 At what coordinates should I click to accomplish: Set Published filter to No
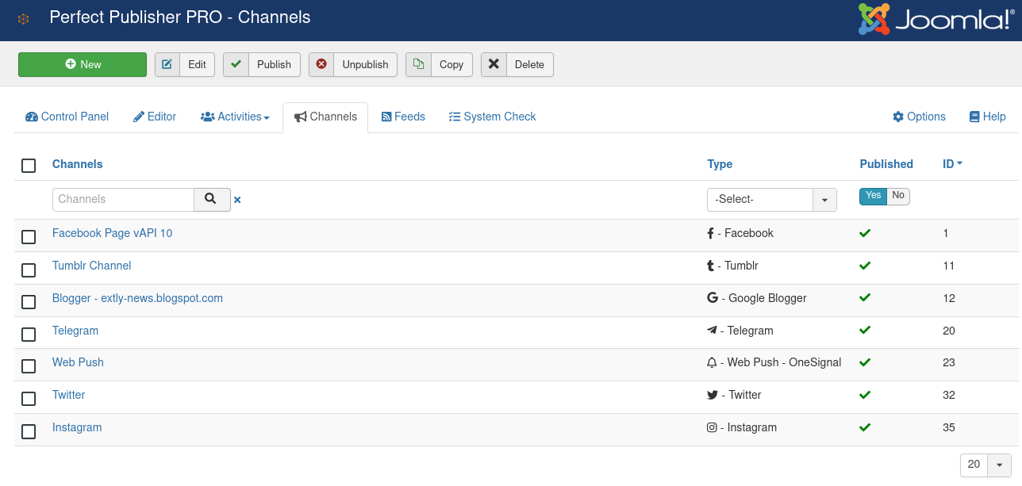(898, 196)
